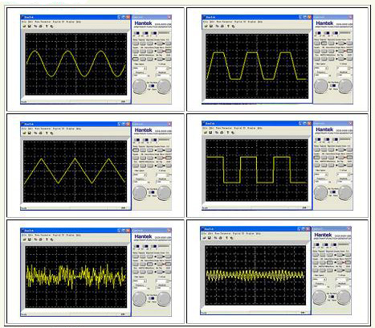Click the right knob in the trapezoid wave Hantek panel

(x=345, y=86)
